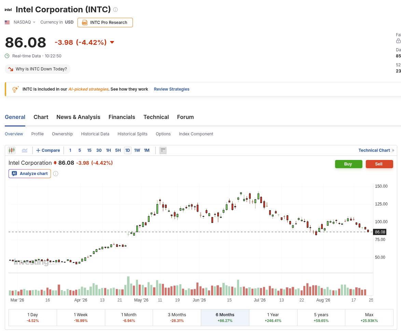Click the Compare button
The height and width of the screenshot is (335, 401).
point(48,150)
